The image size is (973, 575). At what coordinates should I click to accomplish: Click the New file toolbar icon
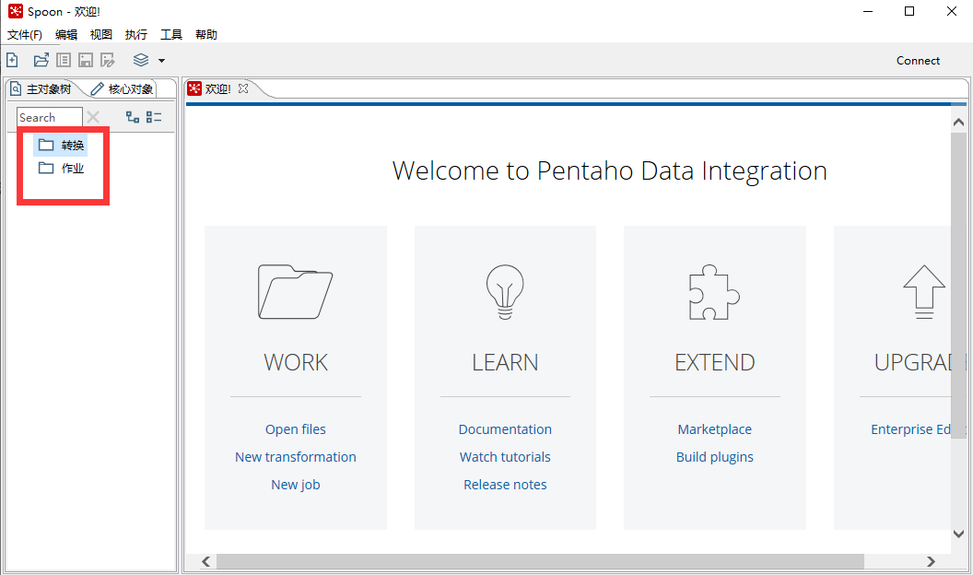(12, 60)
